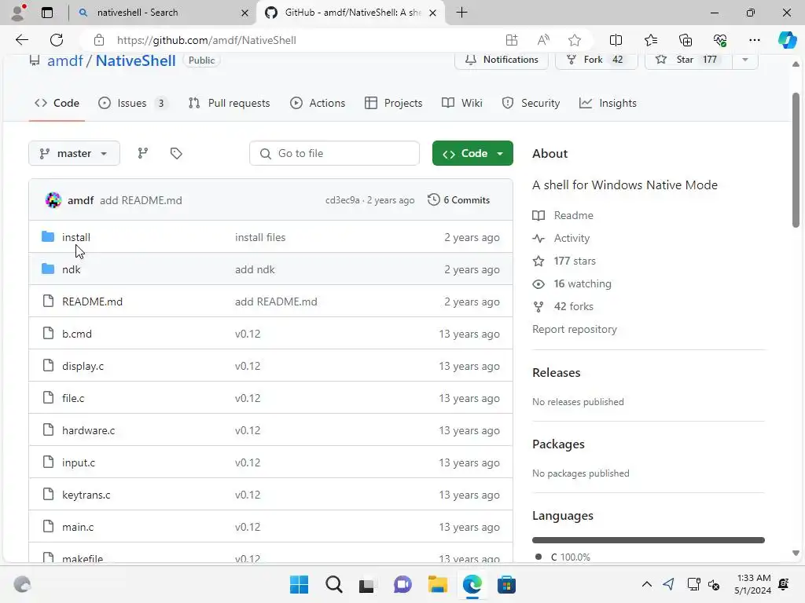Open the 'install files' commit message

(x=260, y=237)
